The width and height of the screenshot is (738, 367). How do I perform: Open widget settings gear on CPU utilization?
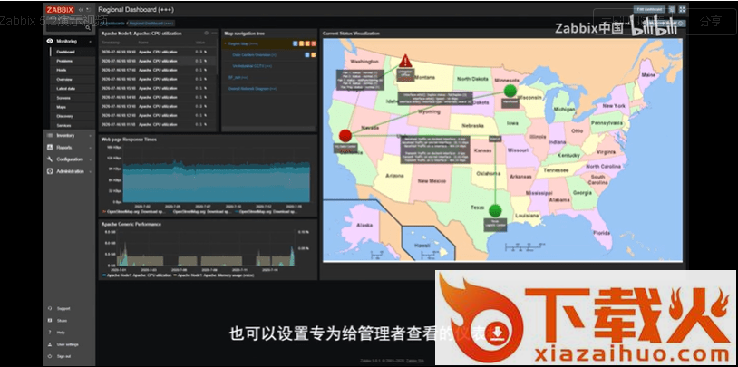(206, 33)
